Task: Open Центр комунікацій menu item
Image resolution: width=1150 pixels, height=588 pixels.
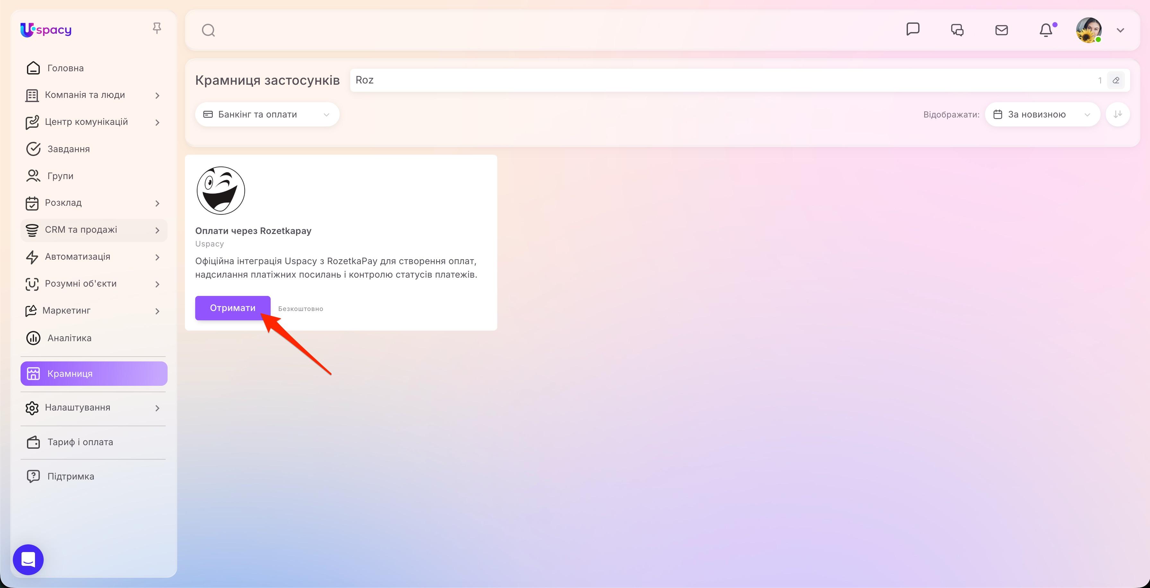Action: 94,122
